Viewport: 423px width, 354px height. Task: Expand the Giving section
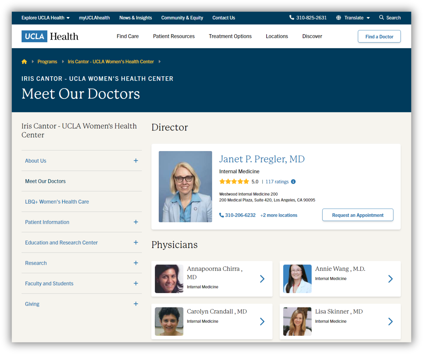click(136, 304)
